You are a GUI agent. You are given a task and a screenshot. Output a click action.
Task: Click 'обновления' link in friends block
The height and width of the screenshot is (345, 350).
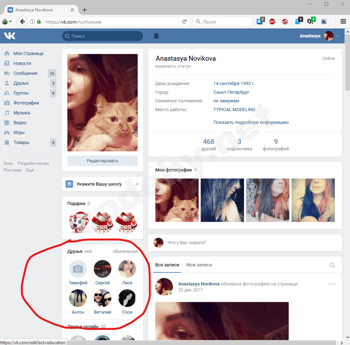tap(125, 251)
